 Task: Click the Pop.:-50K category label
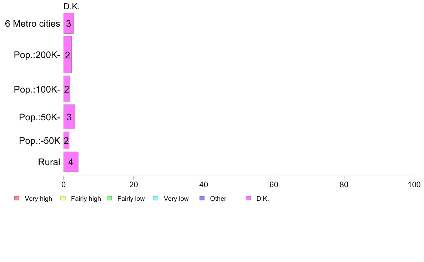click(40, 141)
